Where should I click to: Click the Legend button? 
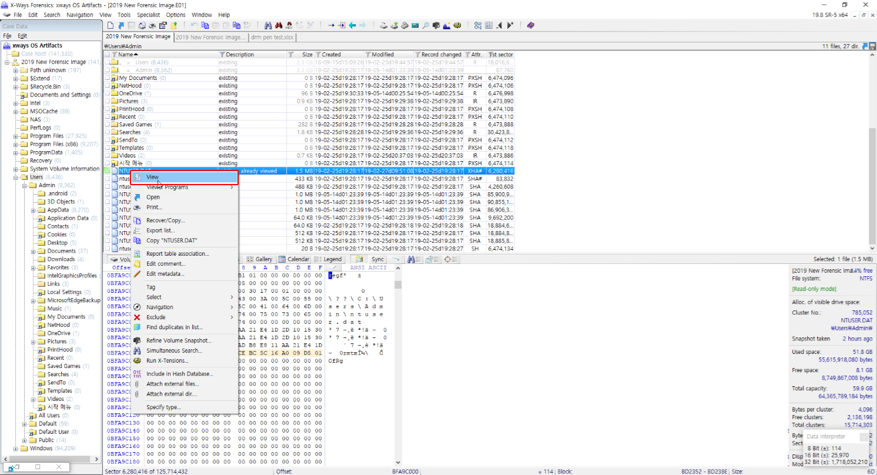coord(329,259)
